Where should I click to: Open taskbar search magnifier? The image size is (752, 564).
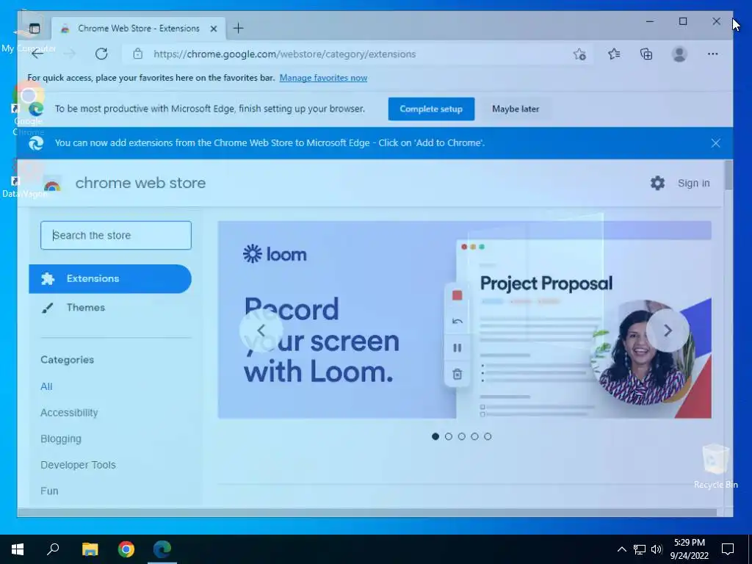(x=53, y=549)
